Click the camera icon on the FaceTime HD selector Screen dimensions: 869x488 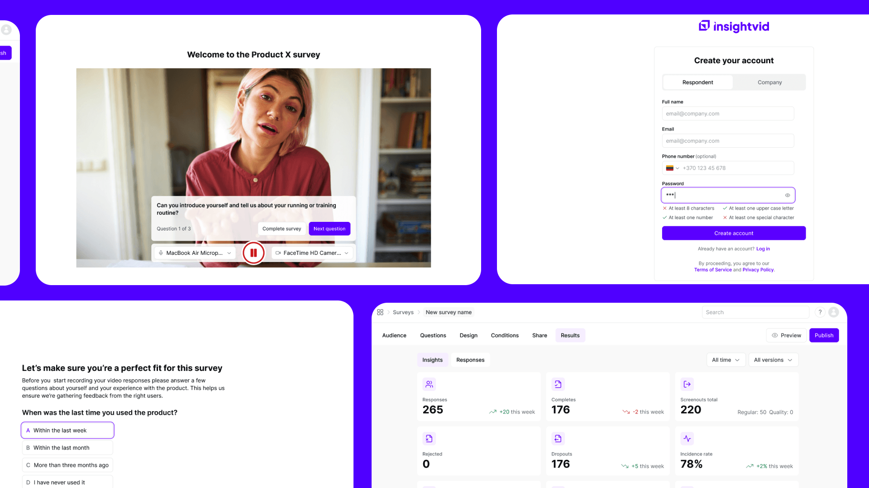pos(278,253)
